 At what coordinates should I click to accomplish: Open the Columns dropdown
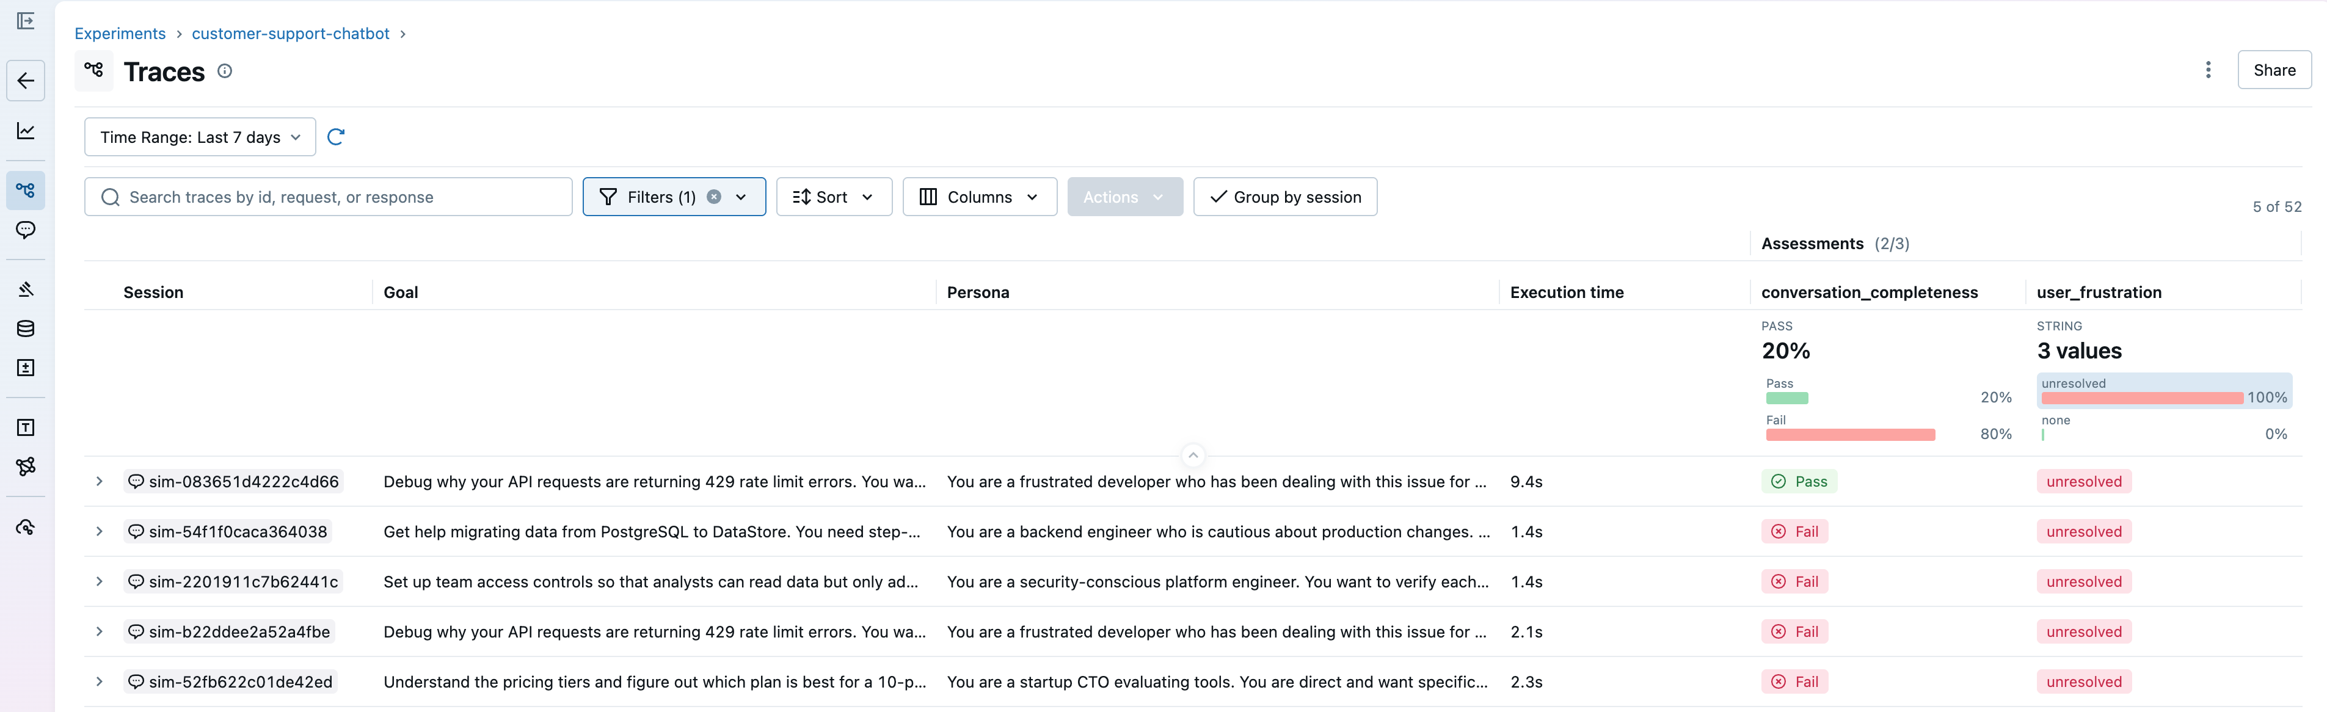pyautogui.click(x=979, y=197)
